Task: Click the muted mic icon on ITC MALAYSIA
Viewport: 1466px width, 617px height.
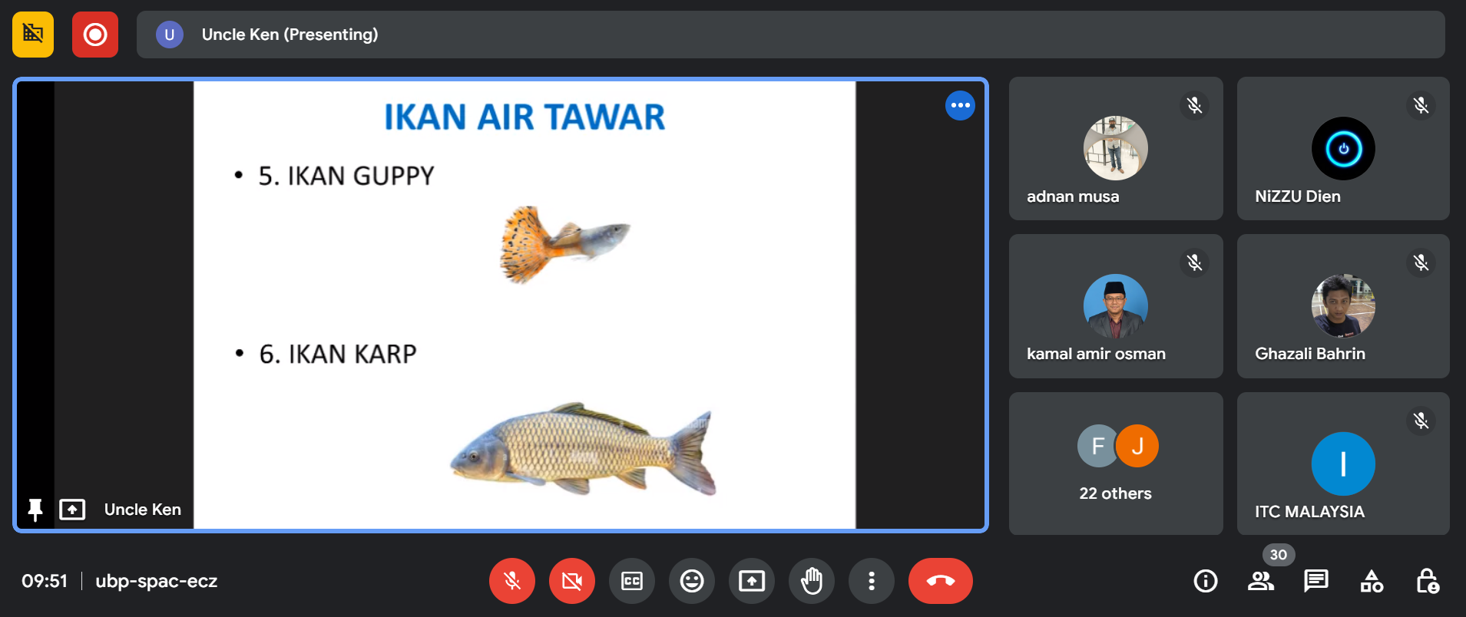Action: 1421,421
